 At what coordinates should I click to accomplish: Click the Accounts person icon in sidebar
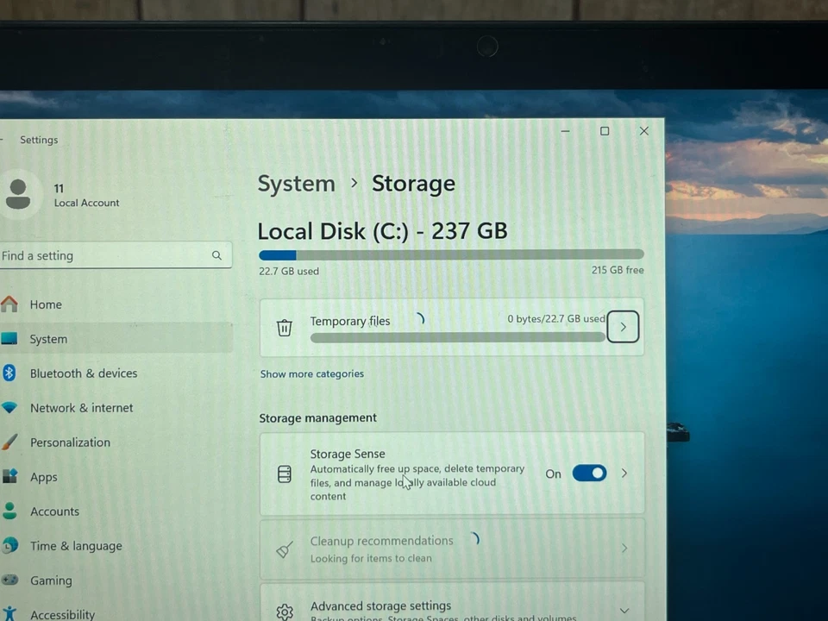click(9, 511)
